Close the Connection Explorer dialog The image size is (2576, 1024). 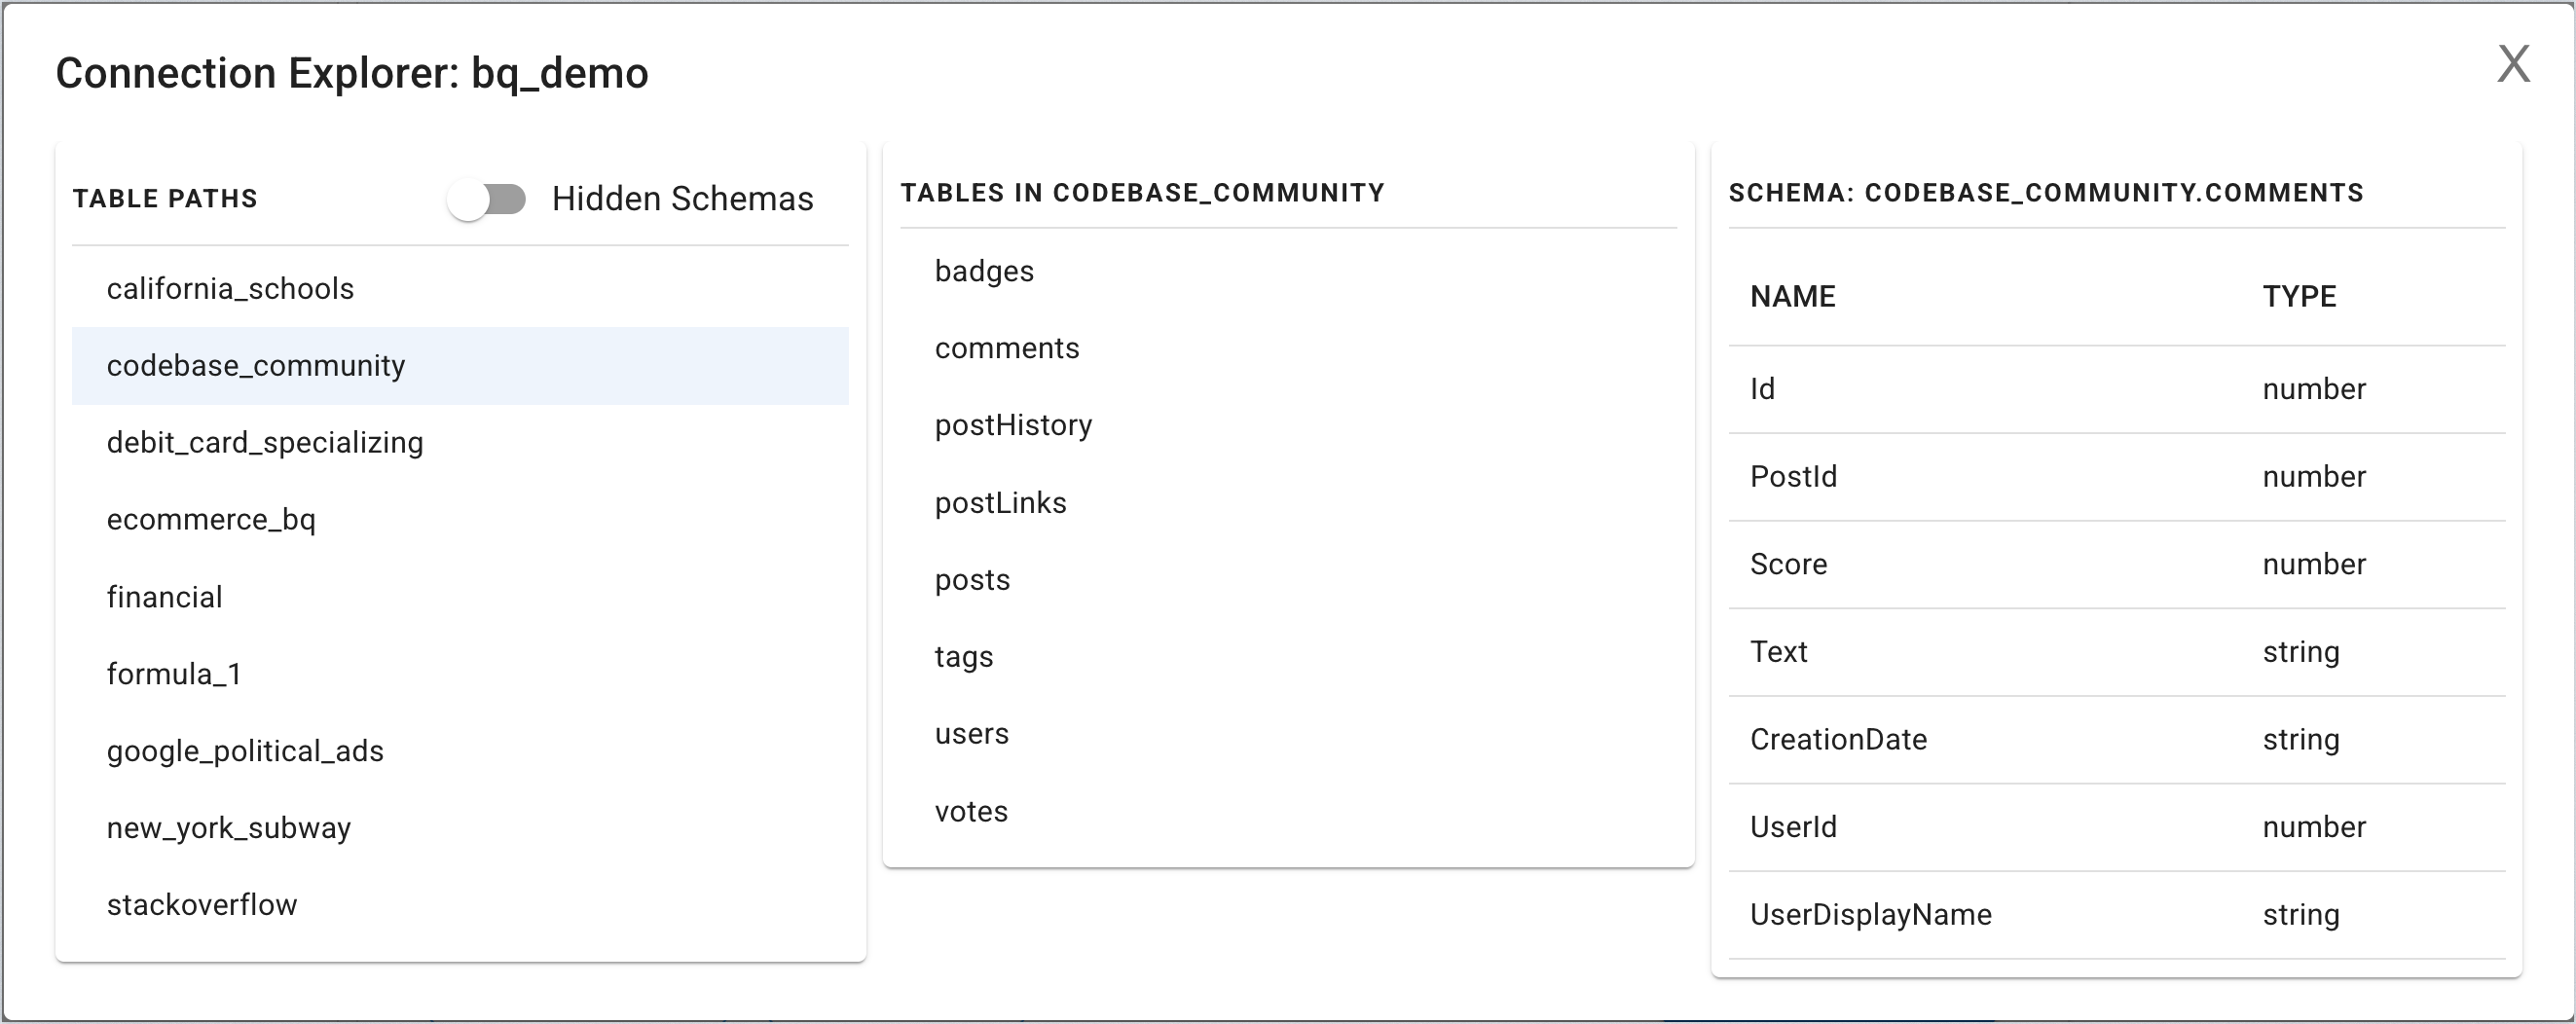2513,65
